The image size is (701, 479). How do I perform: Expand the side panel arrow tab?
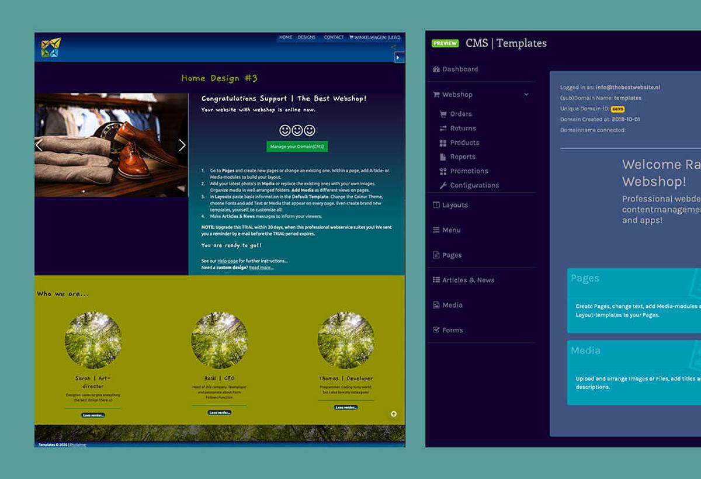pyautogui.click(x=400, y=57)
